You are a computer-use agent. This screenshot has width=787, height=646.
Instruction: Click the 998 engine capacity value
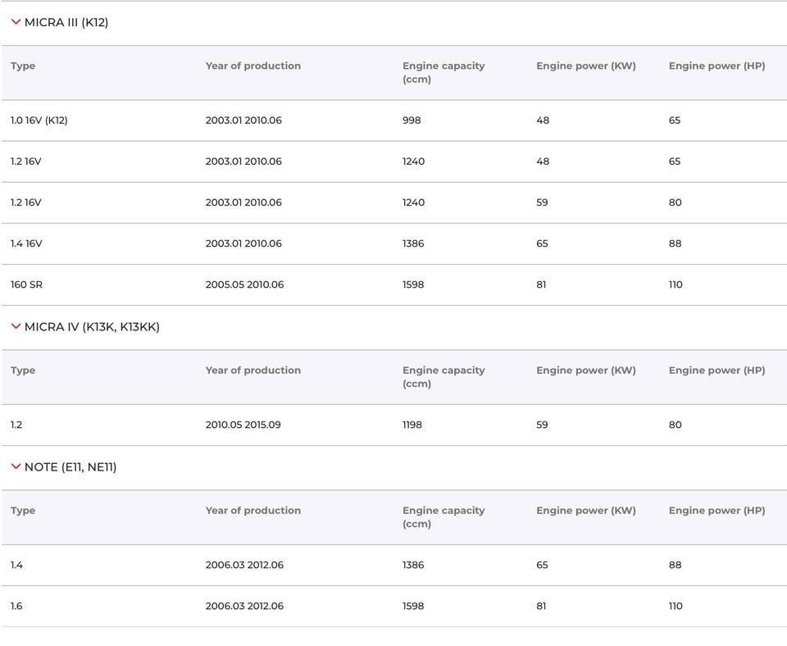click(x=412, y=121)
